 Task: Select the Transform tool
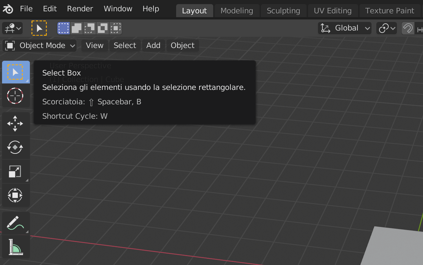[15, 195]
